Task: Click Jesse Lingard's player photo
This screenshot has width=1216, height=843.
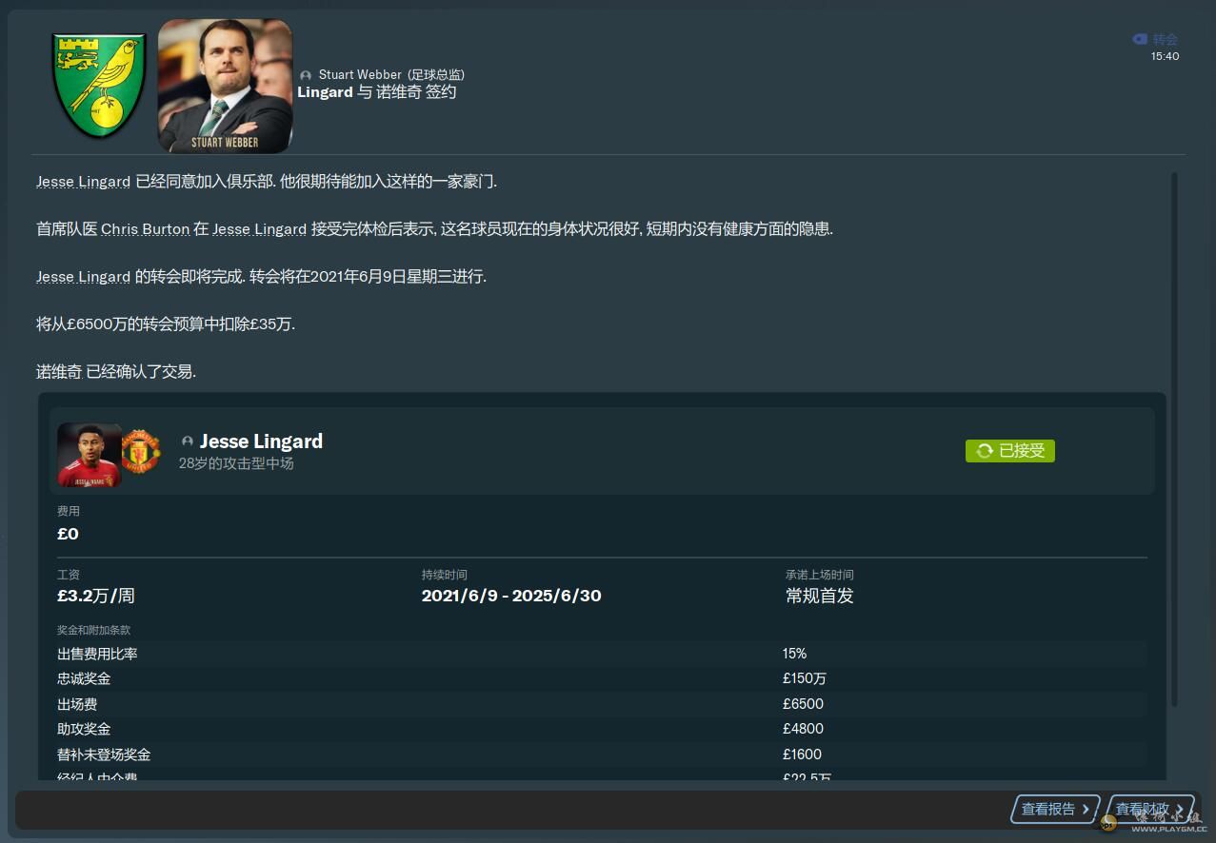Action: (90, 455)
